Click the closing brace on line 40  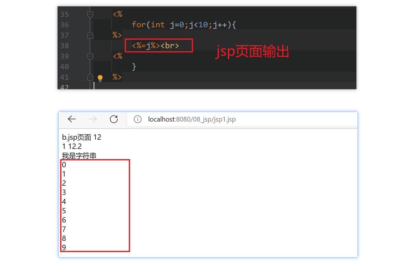pyautogui.click(x=134, y=67)
